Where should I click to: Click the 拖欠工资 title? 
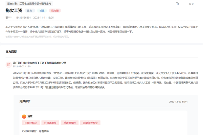[14, 10]
